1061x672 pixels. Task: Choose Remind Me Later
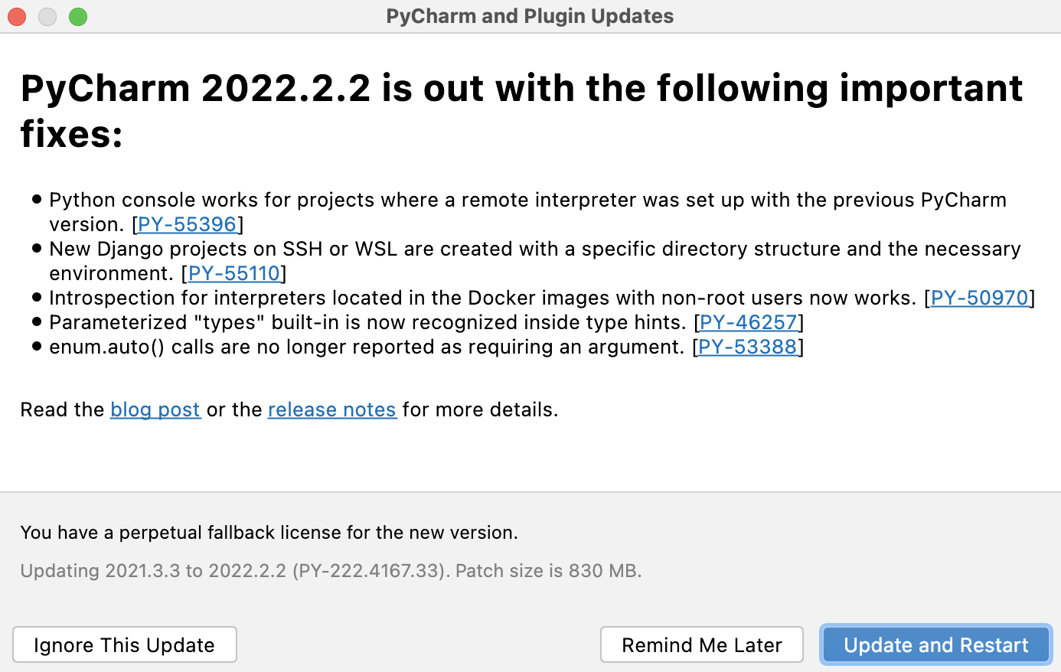pyautogui.click(x=701, y=644)
